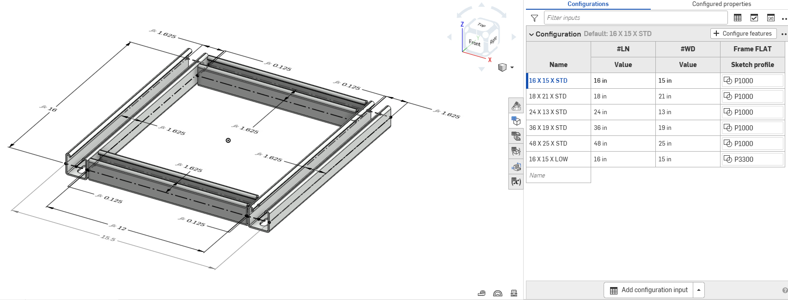Edit 21 in WD value cell
Screen dimensions: 788x300
pos(688,96)
